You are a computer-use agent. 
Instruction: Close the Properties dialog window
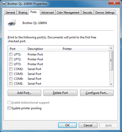[114, 3]
